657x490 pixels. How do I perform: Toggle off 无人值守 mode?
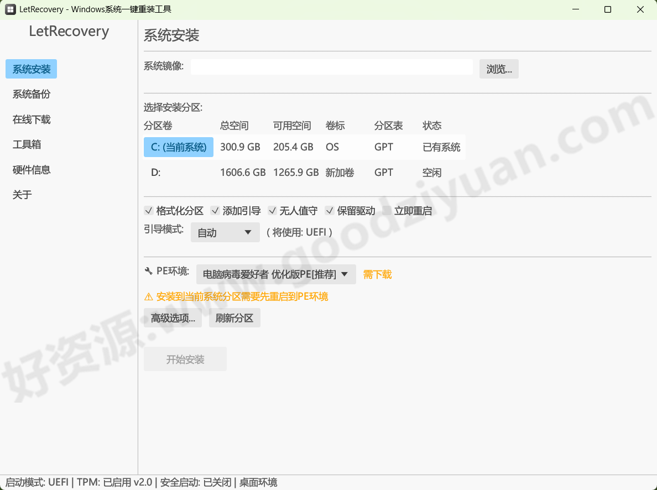273,210
